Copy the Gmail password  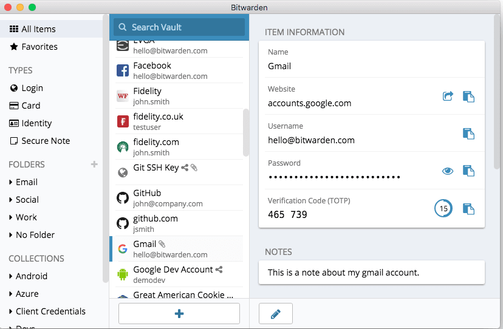coord(468,171)
